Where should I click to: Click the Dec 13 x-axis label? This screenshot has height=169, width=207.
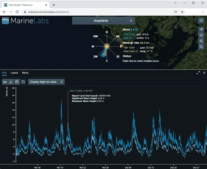[x=151, y=168]
